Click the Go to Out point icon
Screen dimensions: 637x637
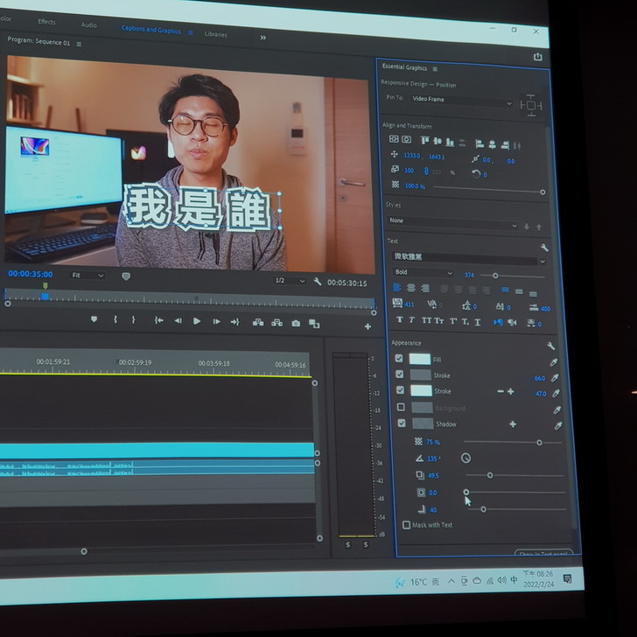pyautogui.click(x=235, y=322)
